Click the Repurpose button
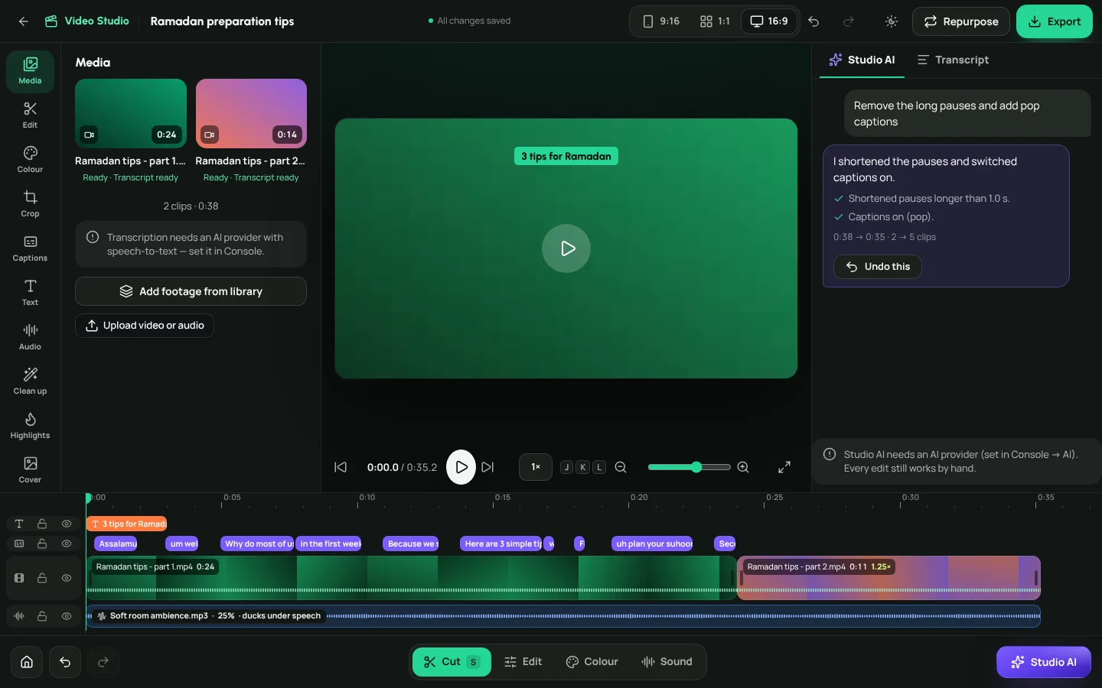Screen dimensions: 1102x688 [x=961, y=21]
